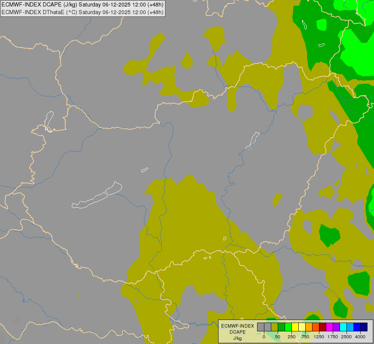This screenshot has height=344, width=374.
Task: Click the DThetaE (°C) title line
Action: pyautogui.click(x=82, y=12)
